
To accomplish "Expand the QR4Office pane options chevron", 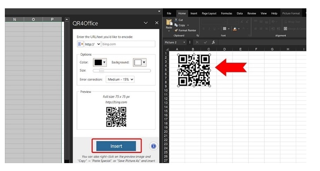I will pos(146,23).
